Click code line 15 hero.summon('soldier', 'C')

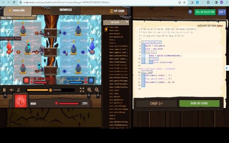click(x=158, y=75)
